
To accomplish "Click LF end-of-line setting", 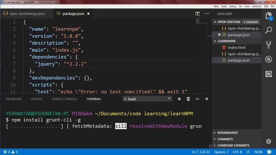I will point(248,152).
